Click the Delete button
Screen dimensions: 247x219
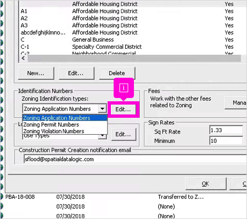pyautogui.click(x=117, y=73)
